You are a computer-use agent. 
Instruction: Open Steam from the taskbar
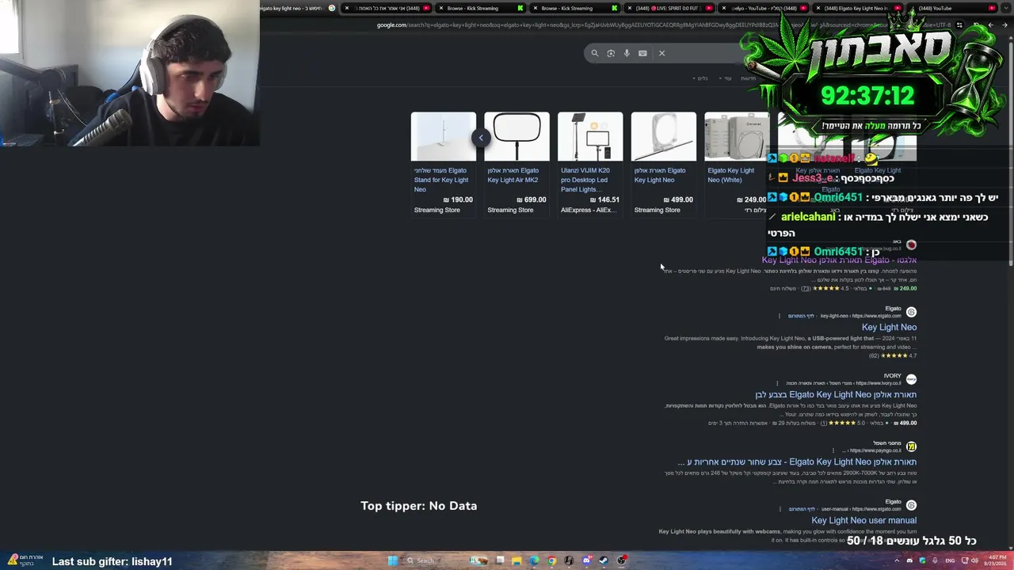pyautogui.click(x=604, y=560)
